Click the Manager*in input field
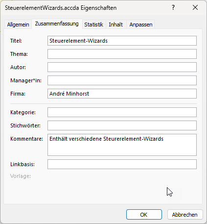207x224 pixels. point(122,80)
